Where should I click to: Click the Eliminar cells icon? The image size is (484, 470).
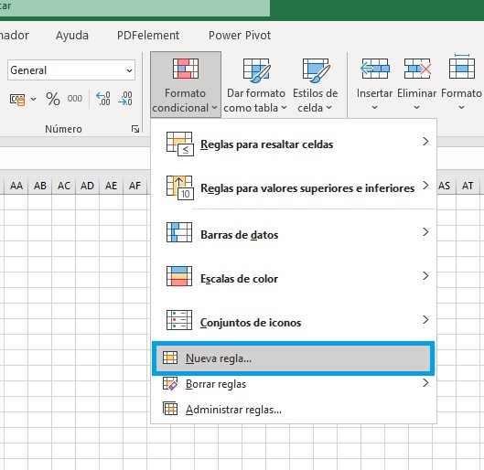click(417, 69)
